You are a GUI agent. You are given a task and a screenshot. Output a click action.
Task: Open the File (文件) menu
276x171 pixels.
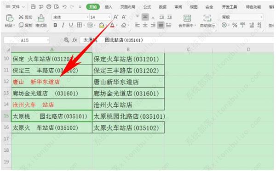coord(15,7)
